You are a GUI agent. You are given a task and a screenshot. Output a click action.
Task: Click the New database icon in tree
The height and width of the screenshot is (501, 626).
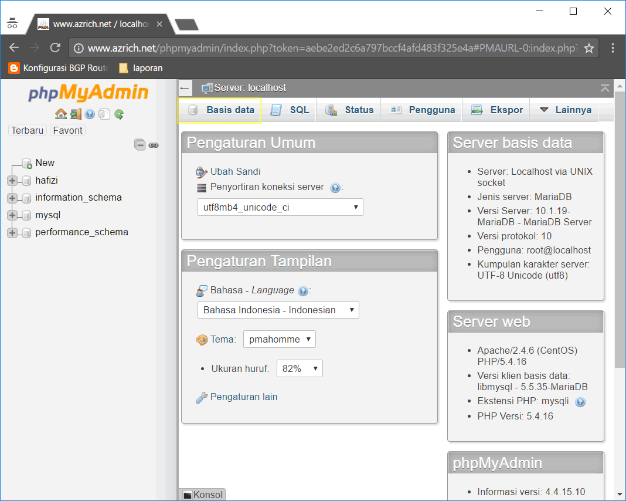(27, 163)
